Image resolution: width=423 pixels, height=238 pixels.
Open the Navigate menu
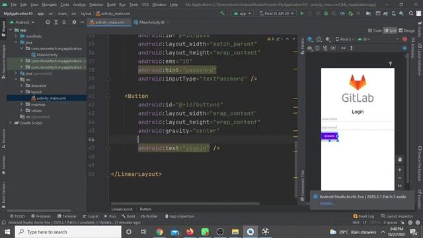tap(50, 5)
